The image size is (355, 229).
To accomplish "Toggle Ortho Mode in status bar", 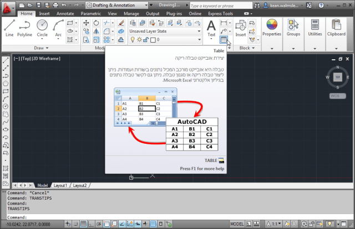I will 91,224.
